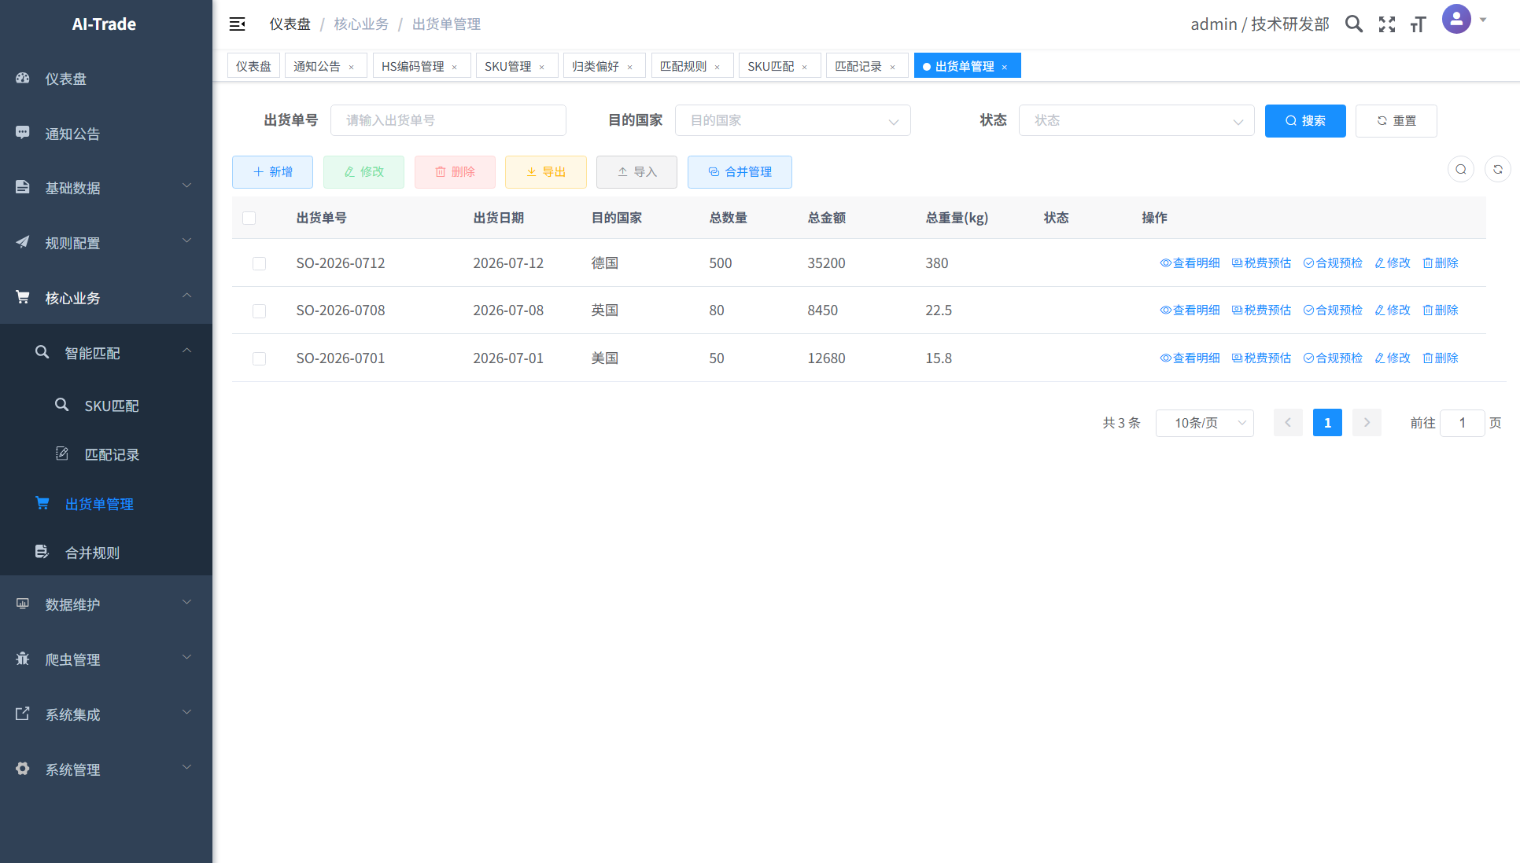Close the HS编码管理 tab
The image size is (1520, 863).
(x=455, y=67)
